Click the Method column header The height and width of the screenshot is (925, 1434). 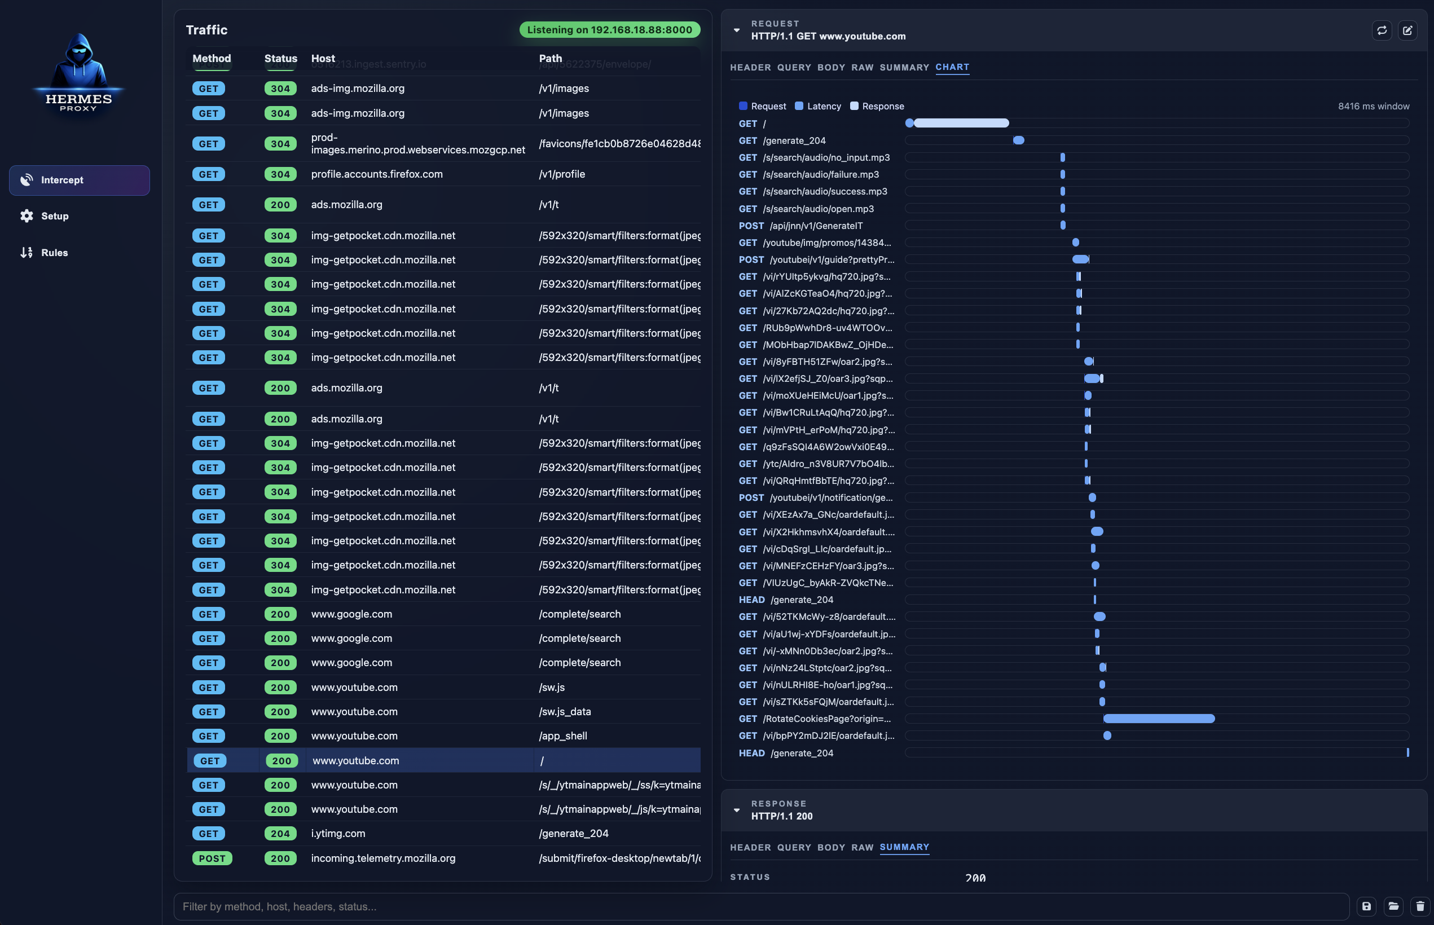(x=212, y=58)
